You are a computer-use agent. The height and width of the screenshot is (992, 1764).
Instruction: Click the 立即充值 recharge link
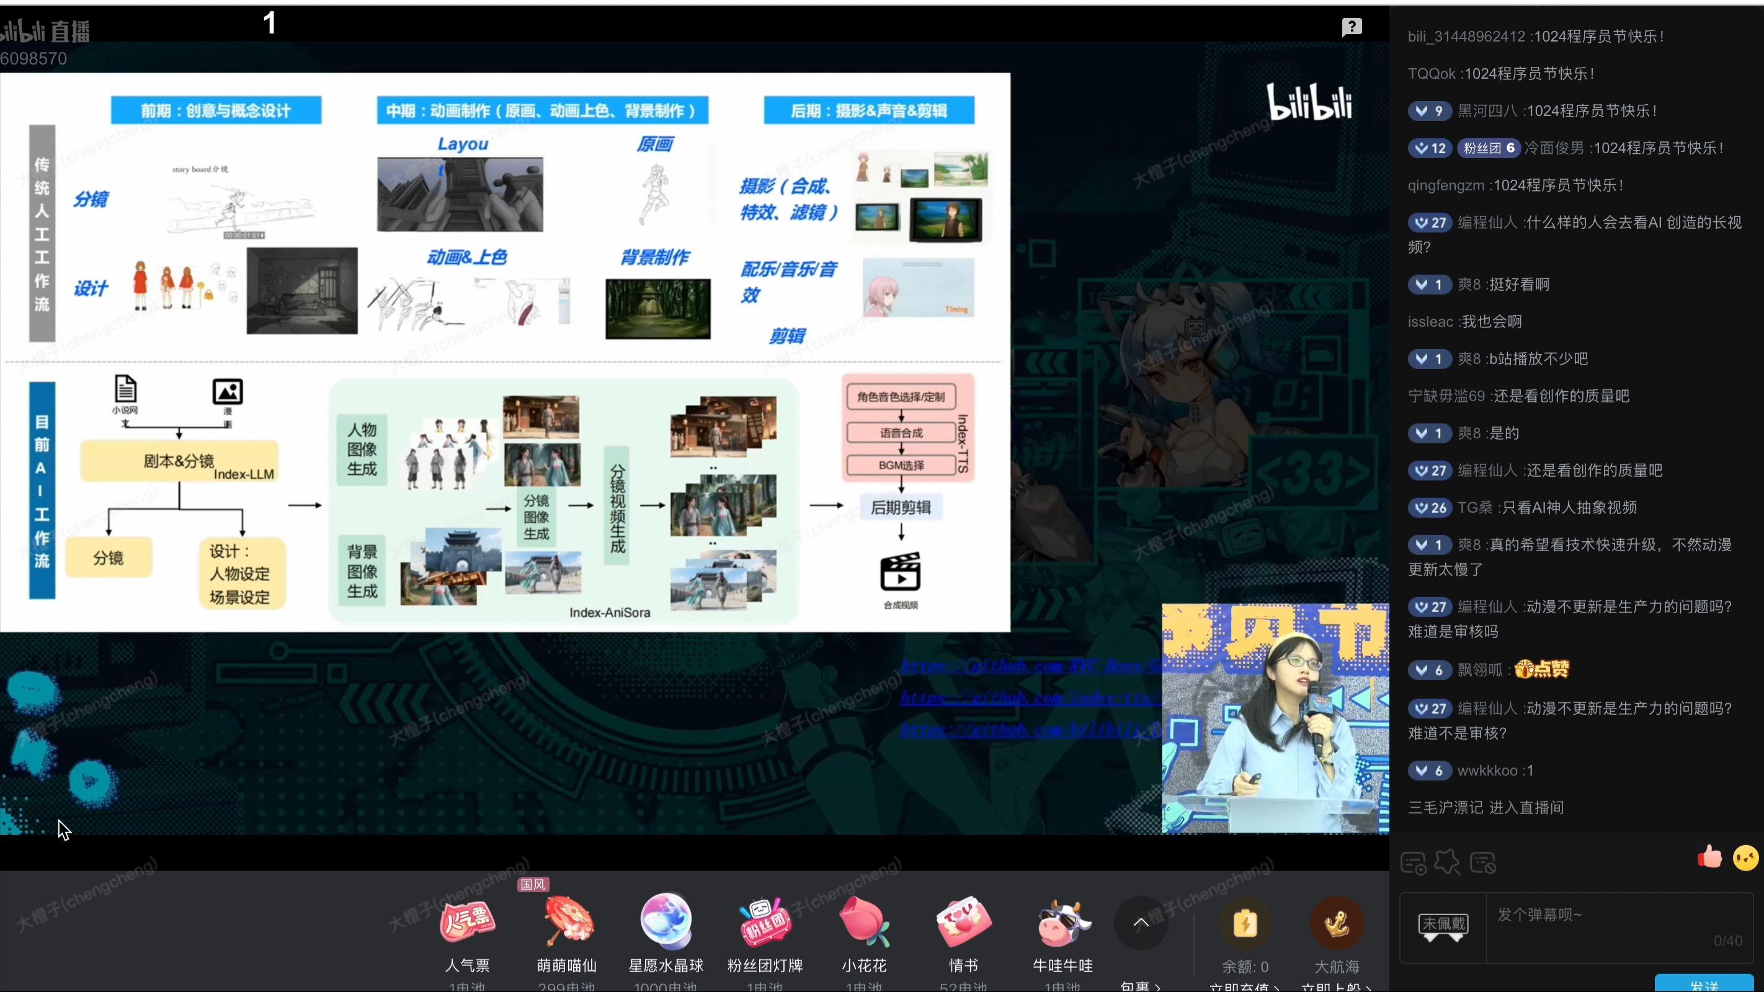[1244, 986]
